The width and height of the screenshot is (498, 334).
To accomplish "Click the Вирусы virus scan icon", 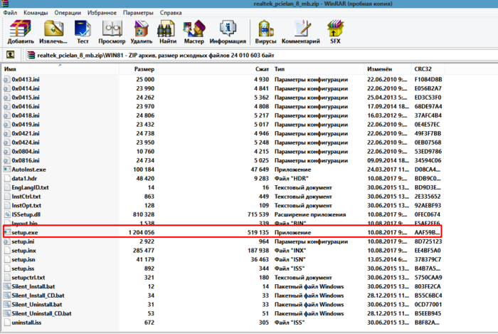I will 265,32.
